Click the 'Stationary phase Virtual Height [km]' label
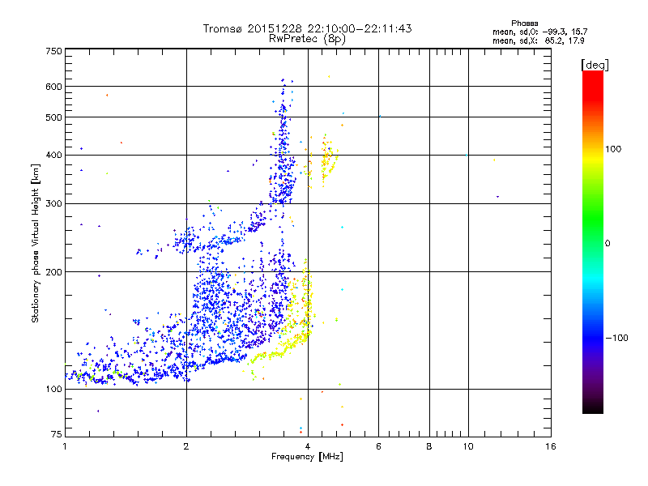648x486 pixels. coord(36,243)
